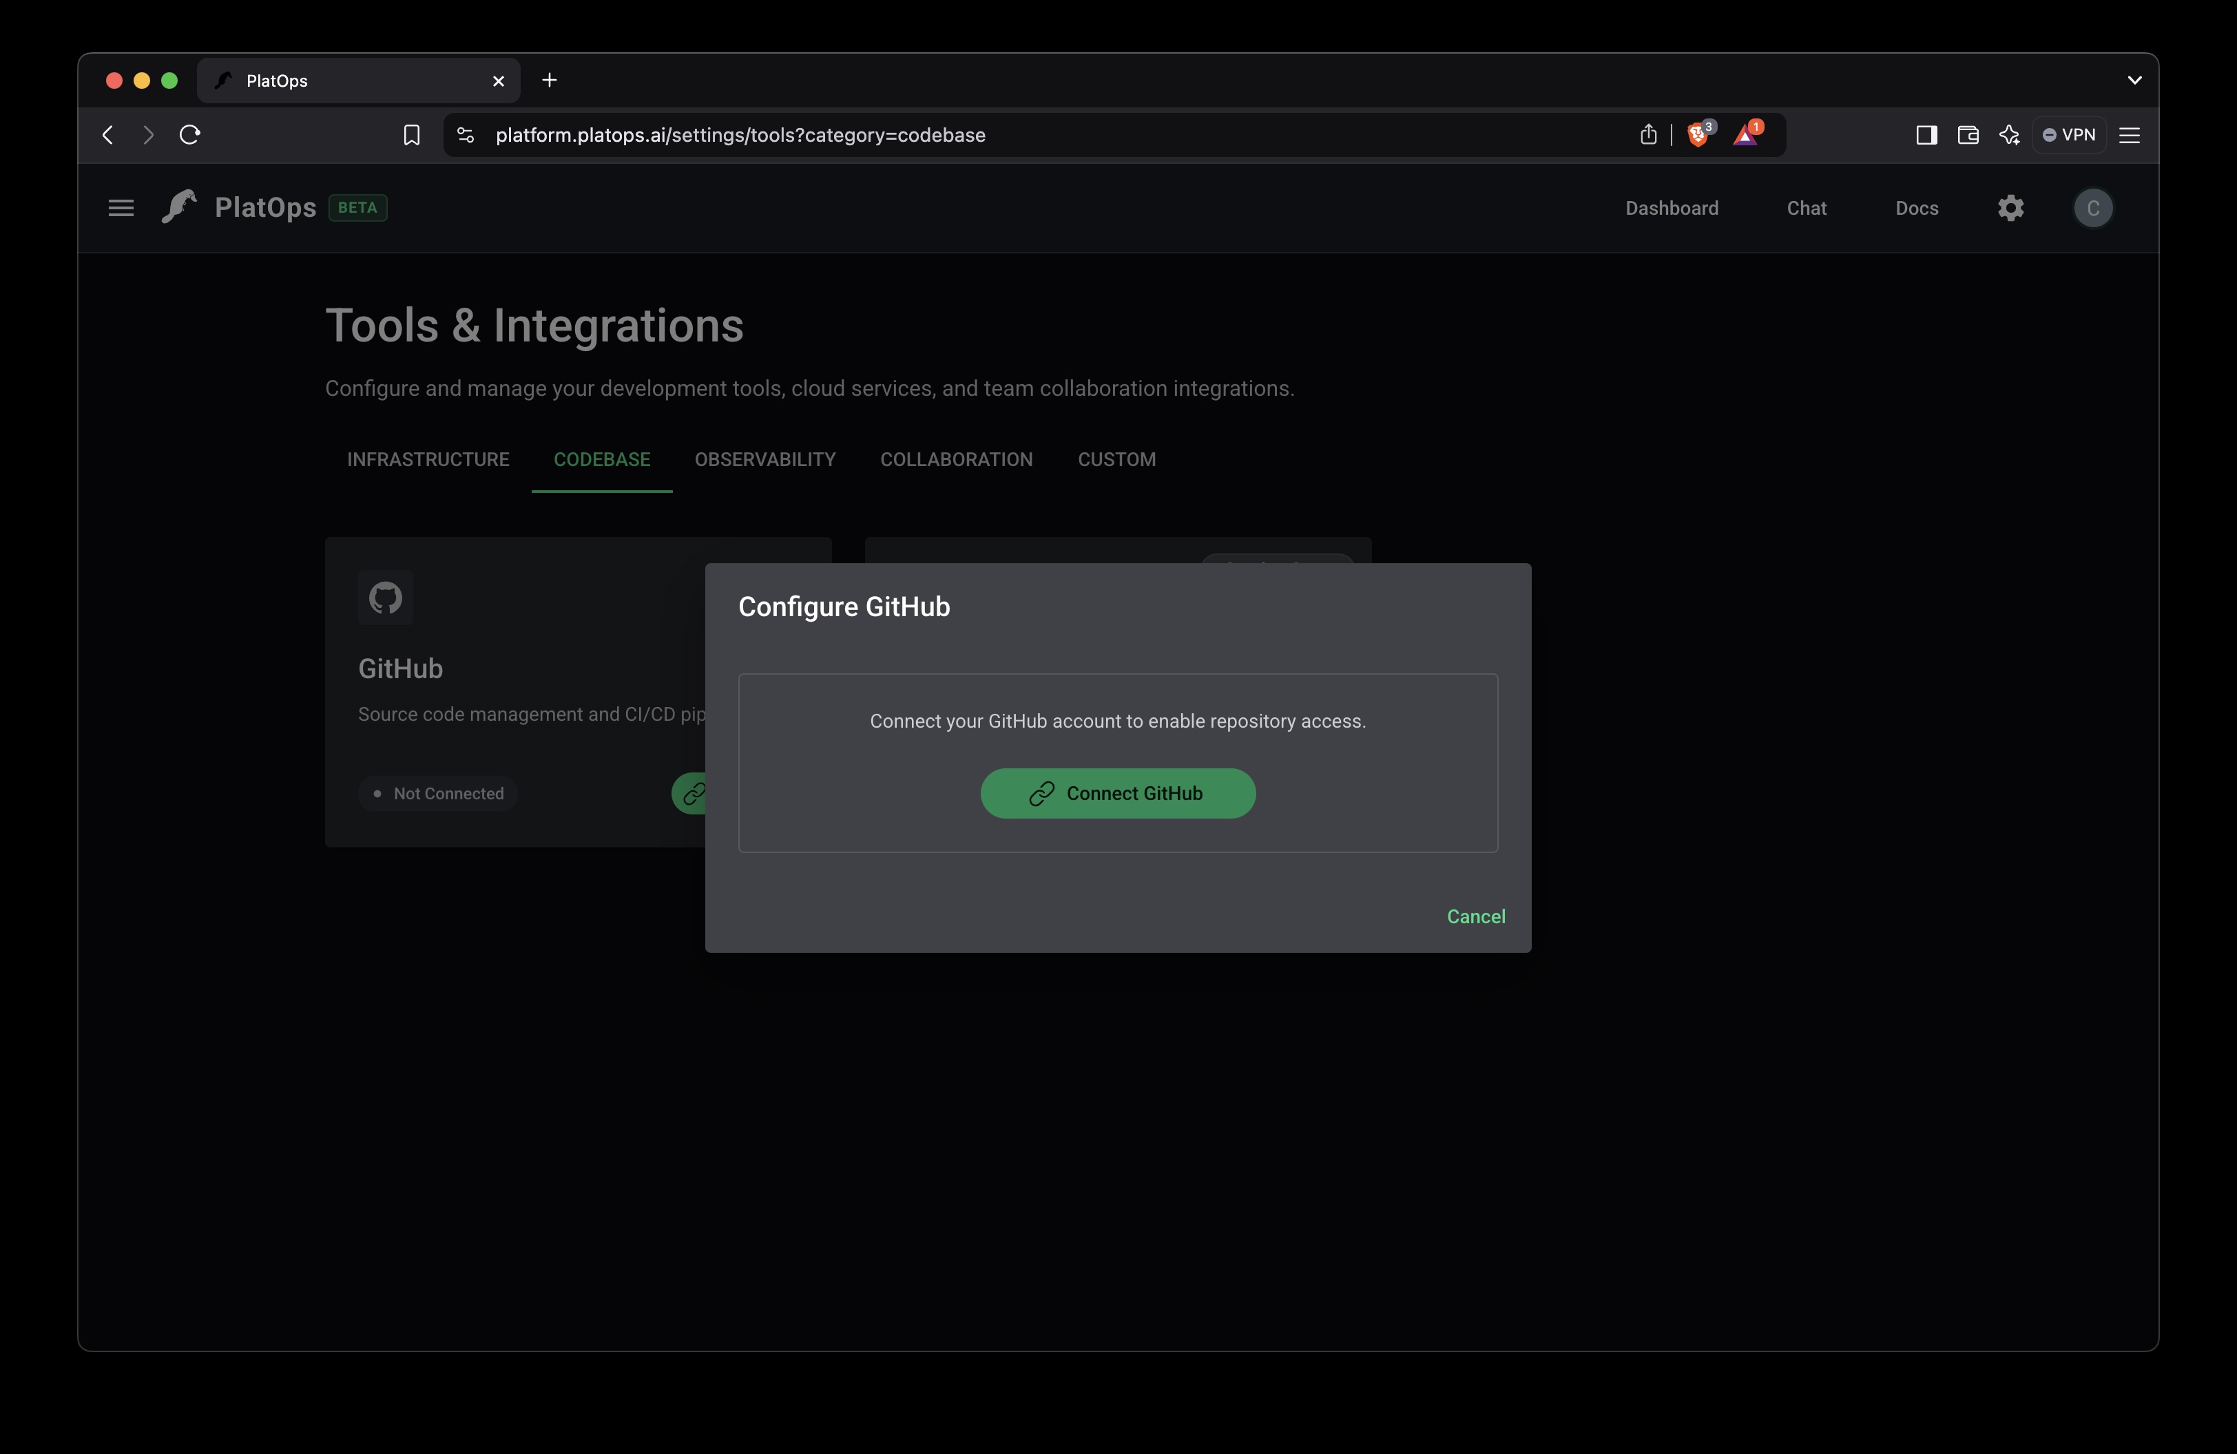The image size is (2237, 1454).
Task: Select the Codebase tab
Action: click(601, 459)
